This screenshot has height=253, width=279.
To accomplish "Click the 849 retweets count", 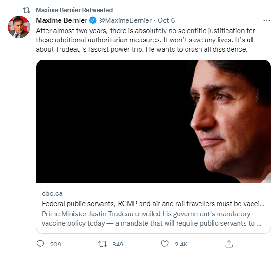I will (118, 244).
